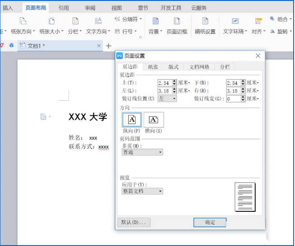Click the 文字环绕 (text wrap) icon
The height and width of the screenshot is (246, 295).
tap(235, 22)
